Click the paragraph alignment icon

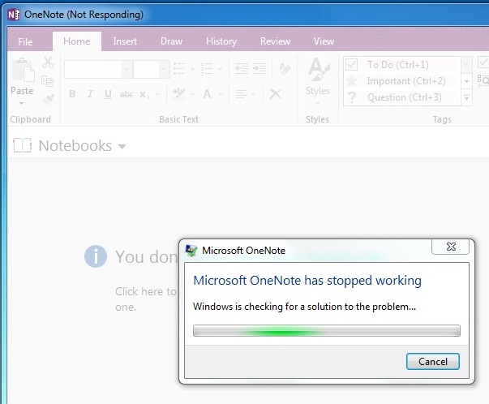pos(242,93)
